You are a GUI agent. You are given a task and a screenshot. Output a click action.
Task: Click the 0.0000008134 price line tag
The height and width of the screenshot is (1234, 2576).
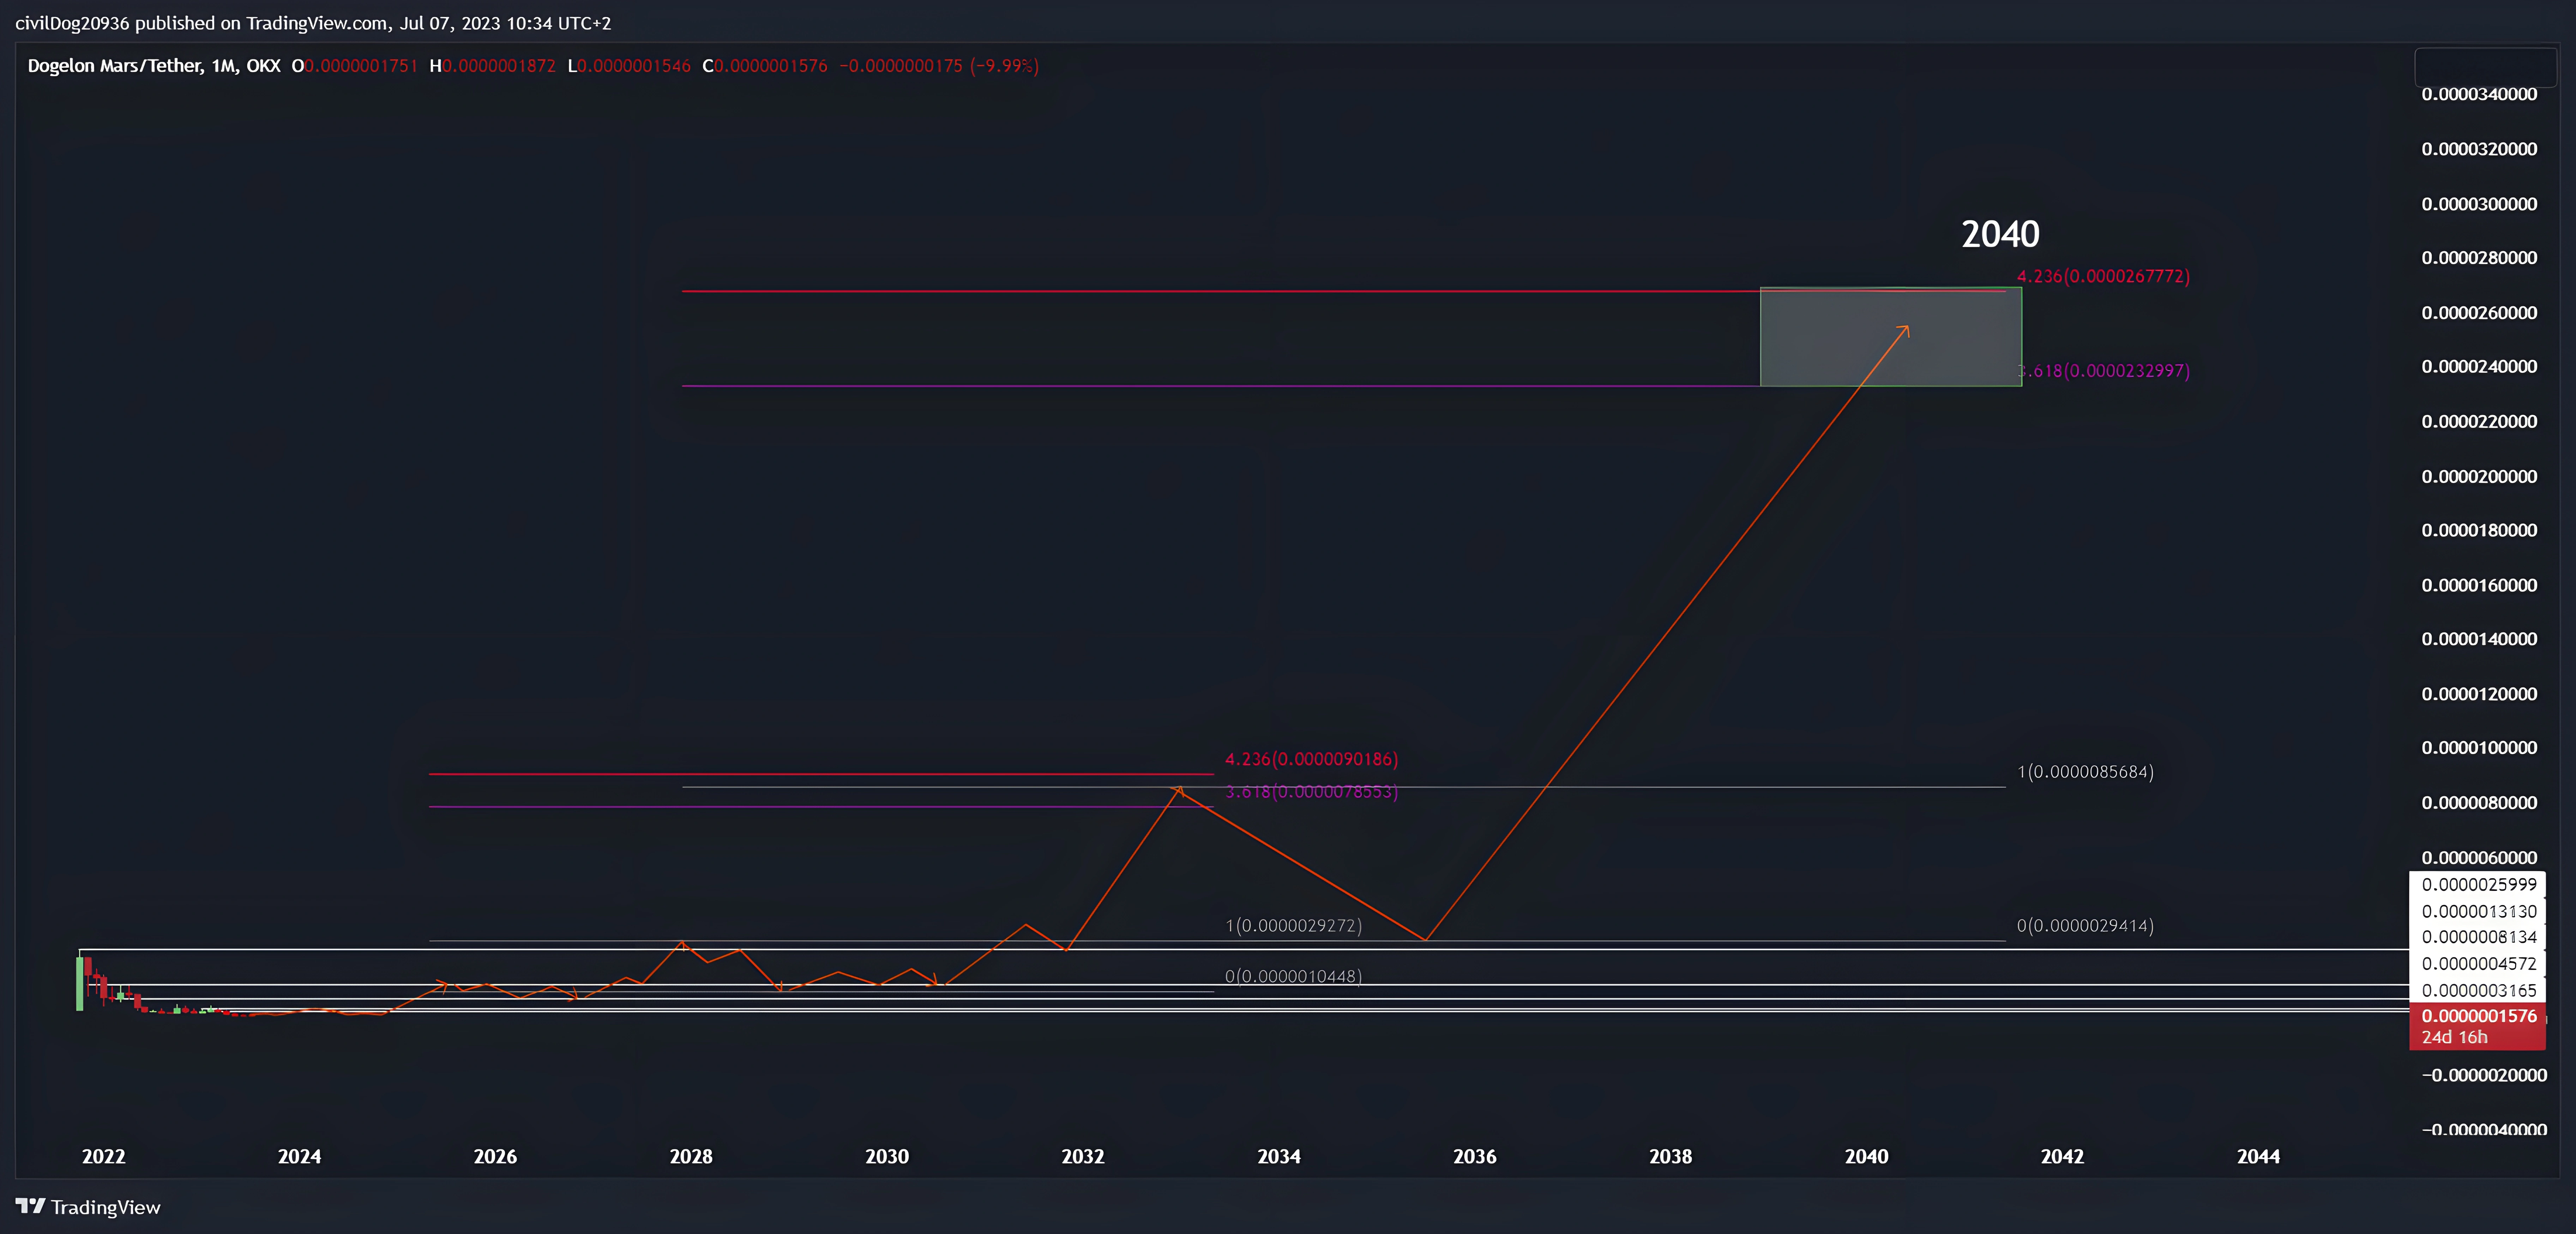coord(2478,937)
